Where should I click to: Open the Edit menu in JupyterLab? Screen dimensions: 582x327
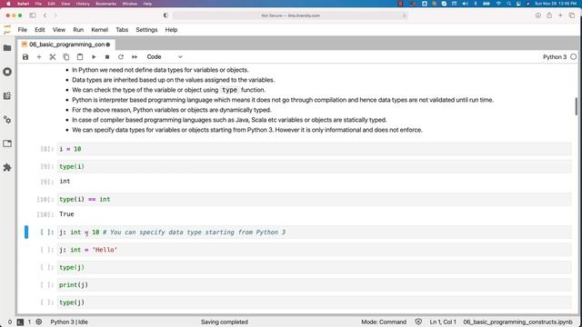pyautogui.click(x=40, y=30)
